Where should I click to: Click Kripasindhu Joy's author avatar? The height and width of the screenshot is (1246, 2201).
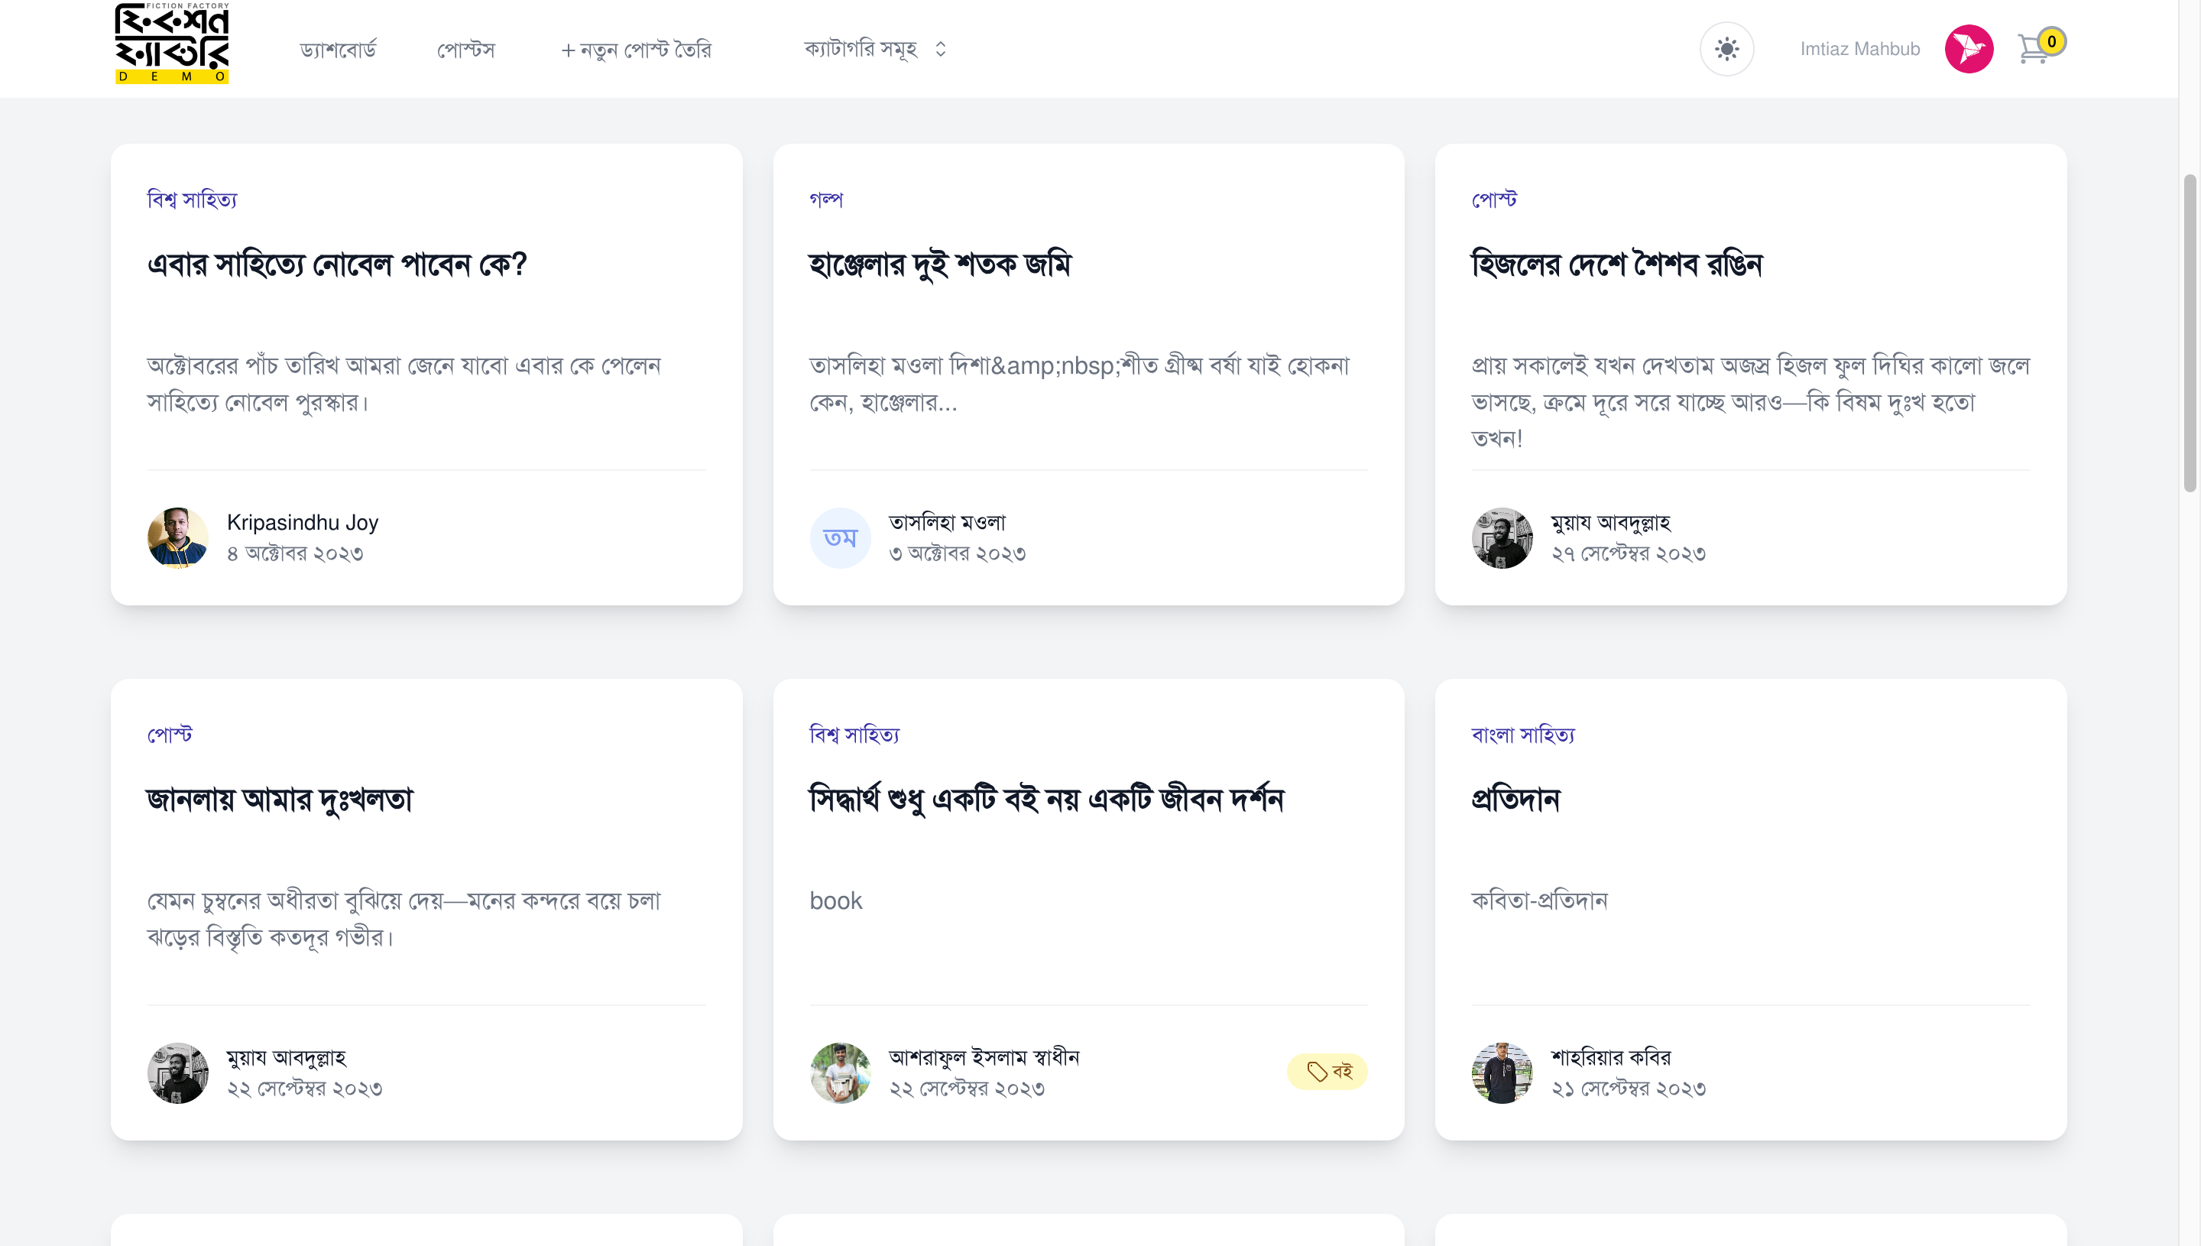tap(178, 537)
